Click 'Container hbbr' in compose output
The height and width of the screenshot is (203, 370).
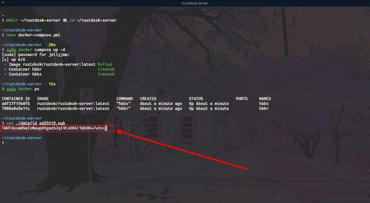(25, 69)
